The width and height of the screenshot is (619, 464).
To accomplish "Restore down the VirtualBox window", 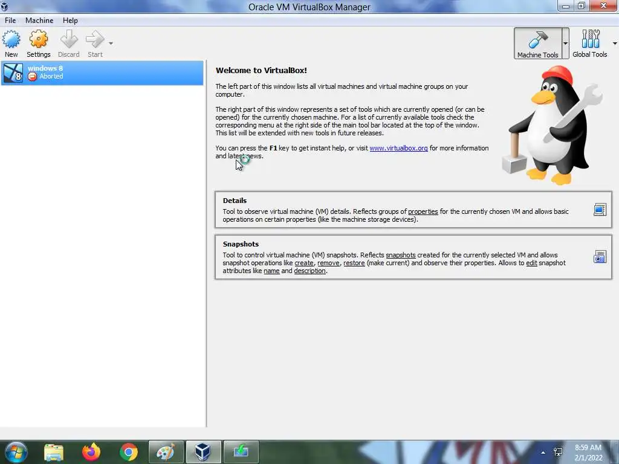I will 582,5.
